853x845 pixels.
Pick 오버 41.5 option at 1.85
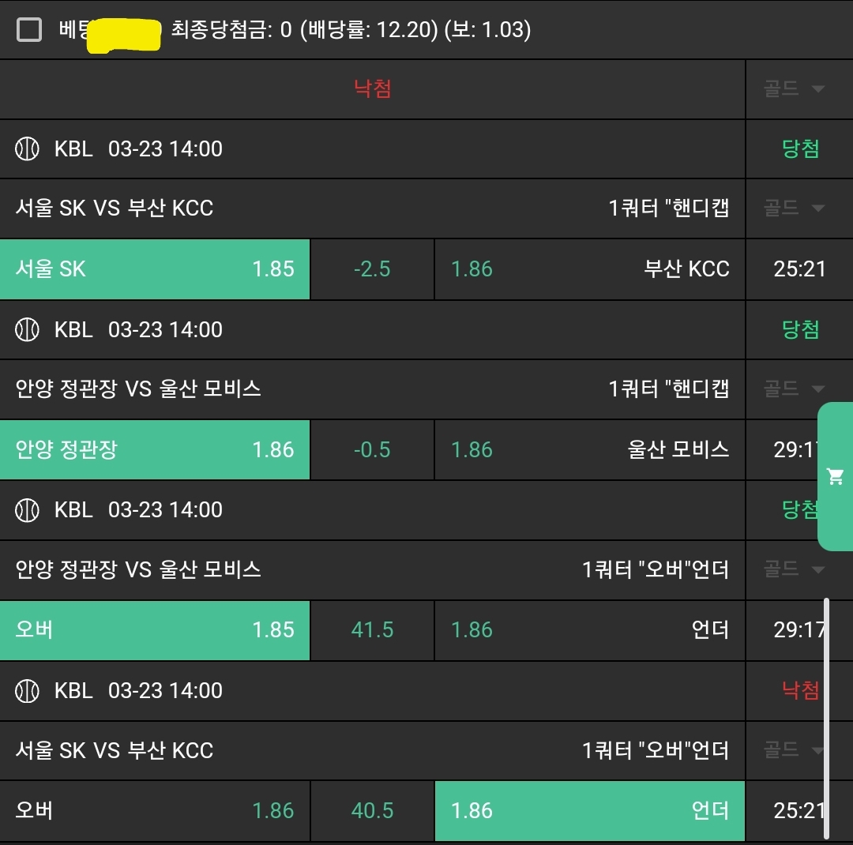point(155,629)
